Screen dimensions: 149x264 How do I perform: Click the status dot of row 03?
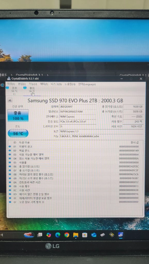point(10,154)
